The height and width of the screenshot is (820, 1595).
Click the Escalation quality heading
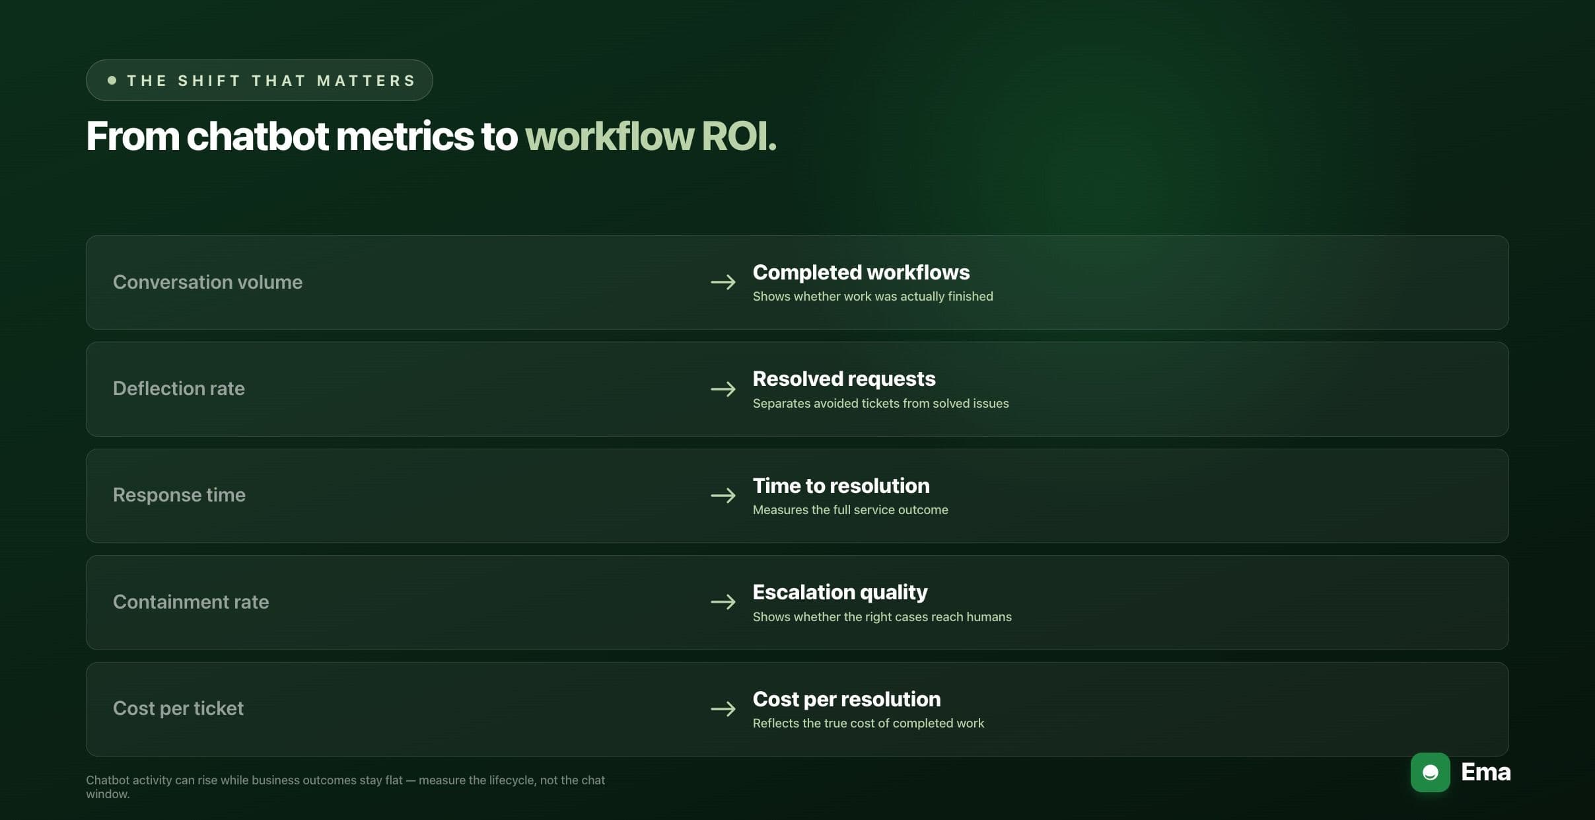[x=840, y=592]
